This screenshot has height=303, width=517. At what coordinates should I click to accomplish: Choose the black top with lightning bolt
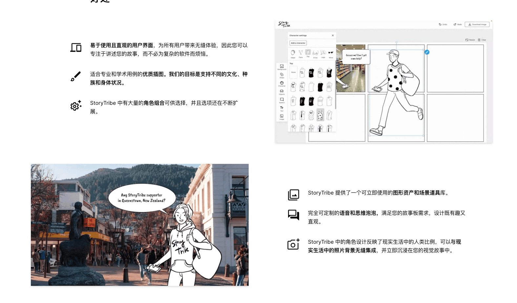pyautogui.click(x=302, y=101)
